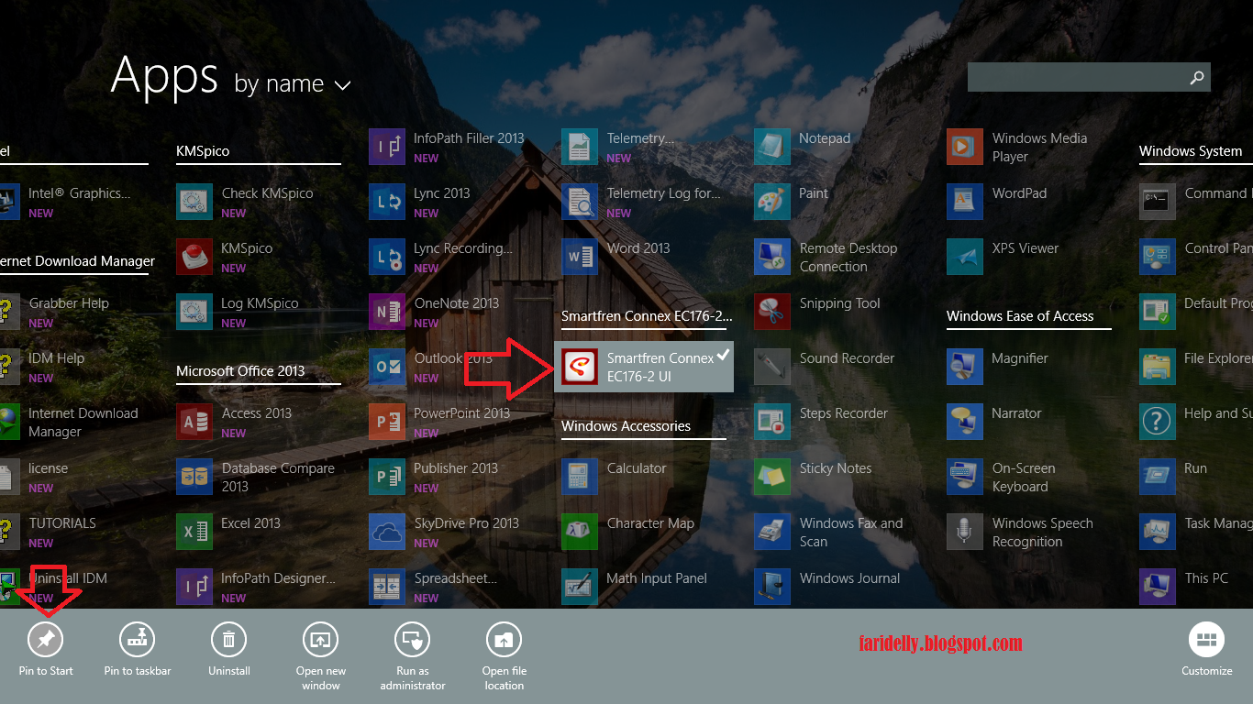This screenshot has height=704, width=1253.
Task: Select the Windows Accessories group header
Action: coord(626,426)
